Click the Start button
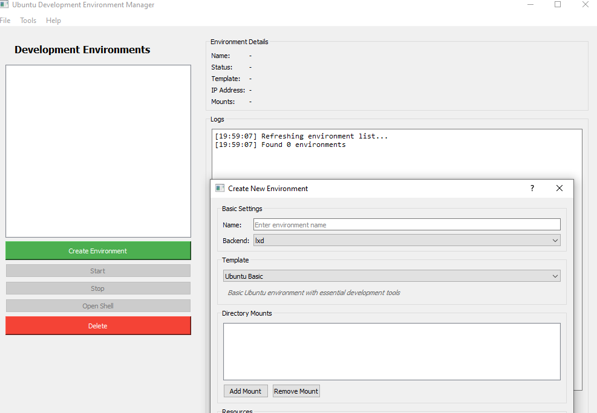 click(98, 271)
